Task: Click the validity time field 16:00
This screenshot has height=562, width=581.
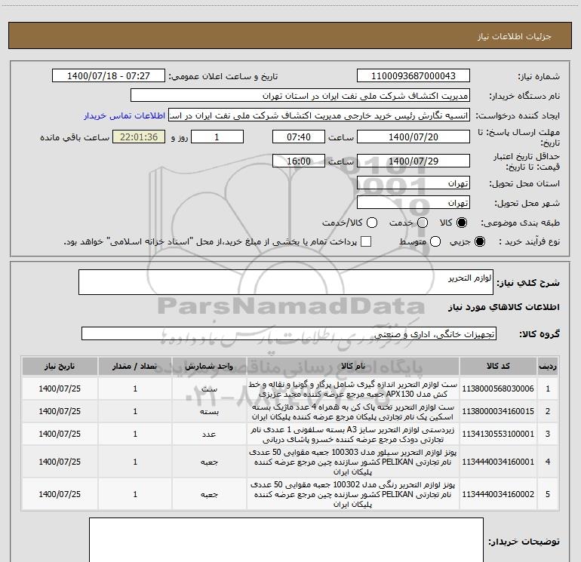Action: pos(299,161)
